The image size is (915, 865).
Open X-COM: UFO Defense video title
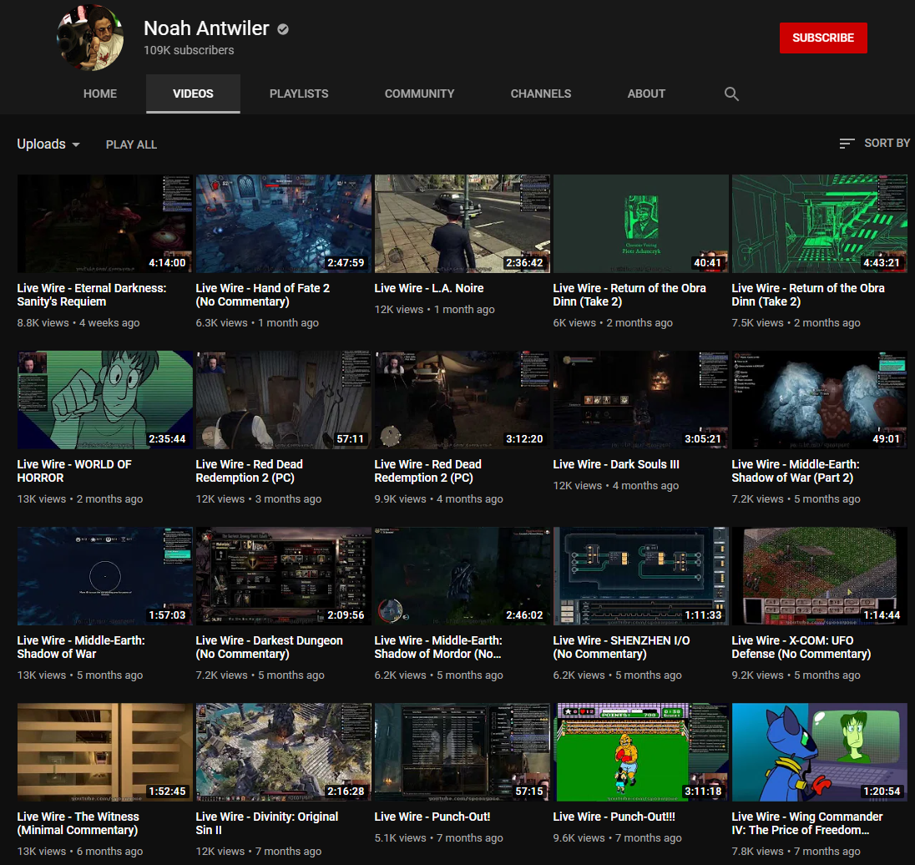[x=801, y=647]
